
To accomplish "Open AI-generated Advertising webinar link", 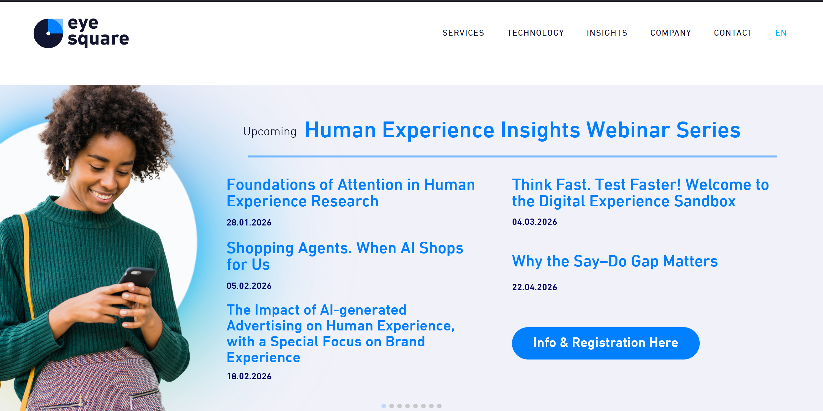I will pos(340,333).
